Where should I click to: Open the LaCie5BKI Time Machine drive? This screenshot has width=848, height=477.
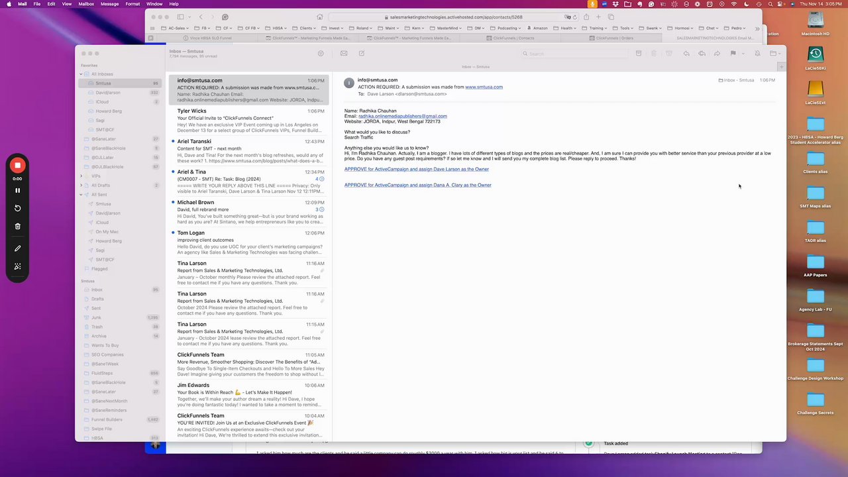click(x=816, y=58)
